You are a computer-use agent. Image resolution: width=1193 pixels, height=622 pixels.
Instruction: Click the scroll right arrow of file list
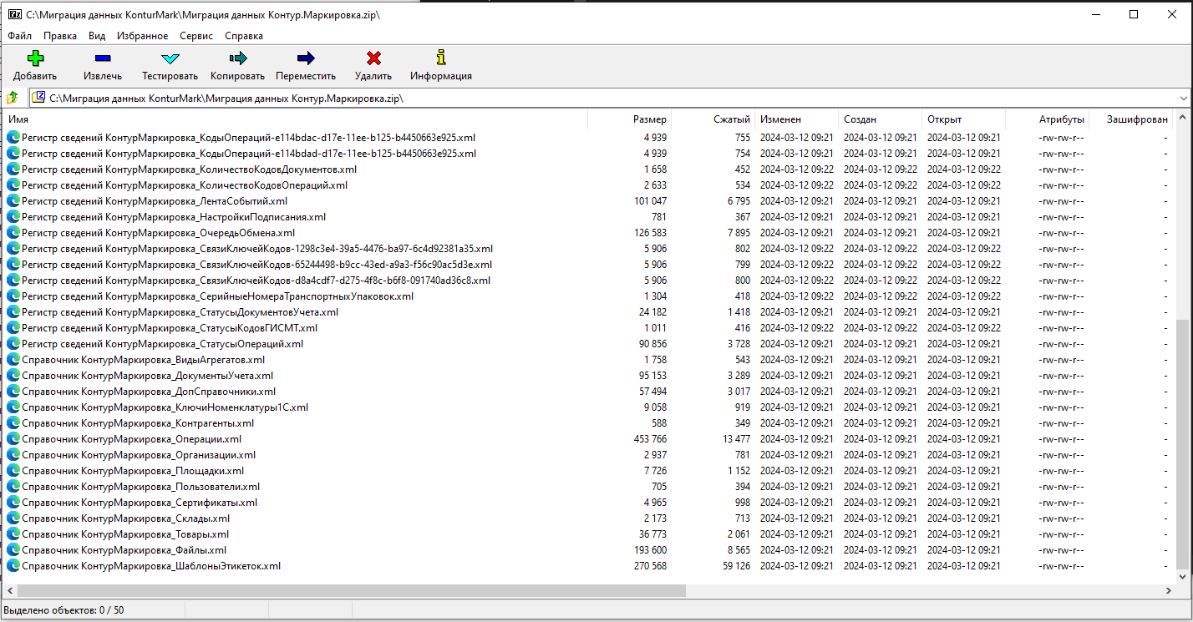pos(1168,590)
